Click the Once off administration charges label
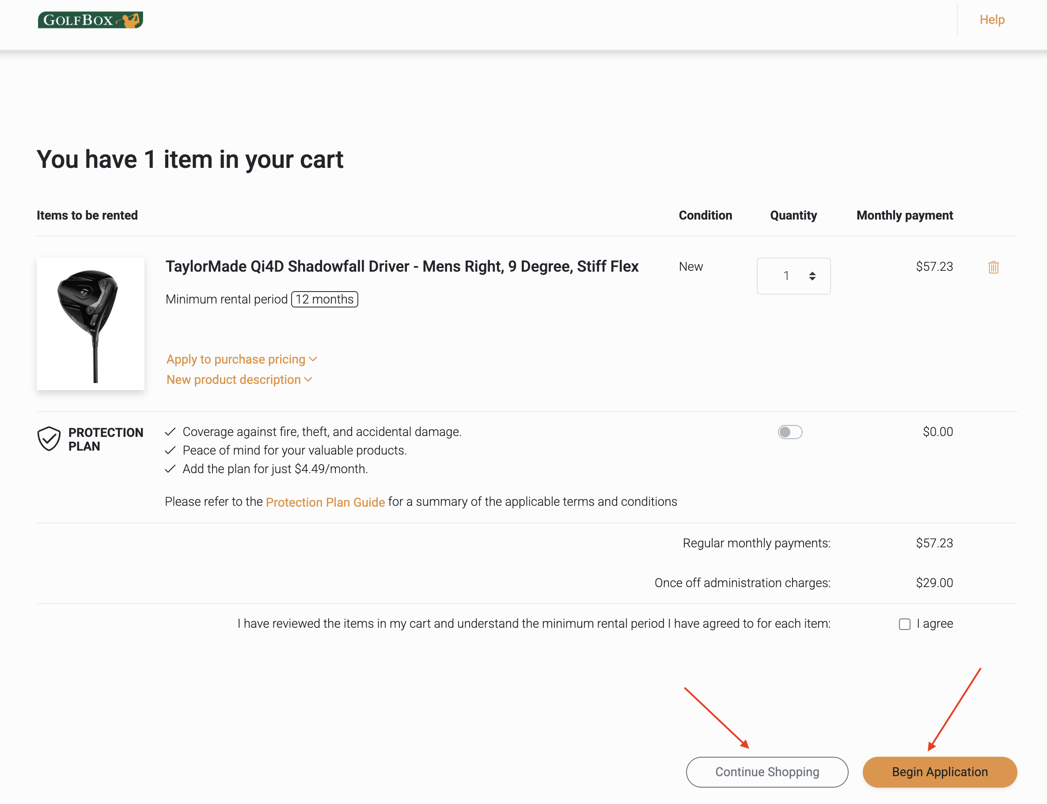 [742, 583]
